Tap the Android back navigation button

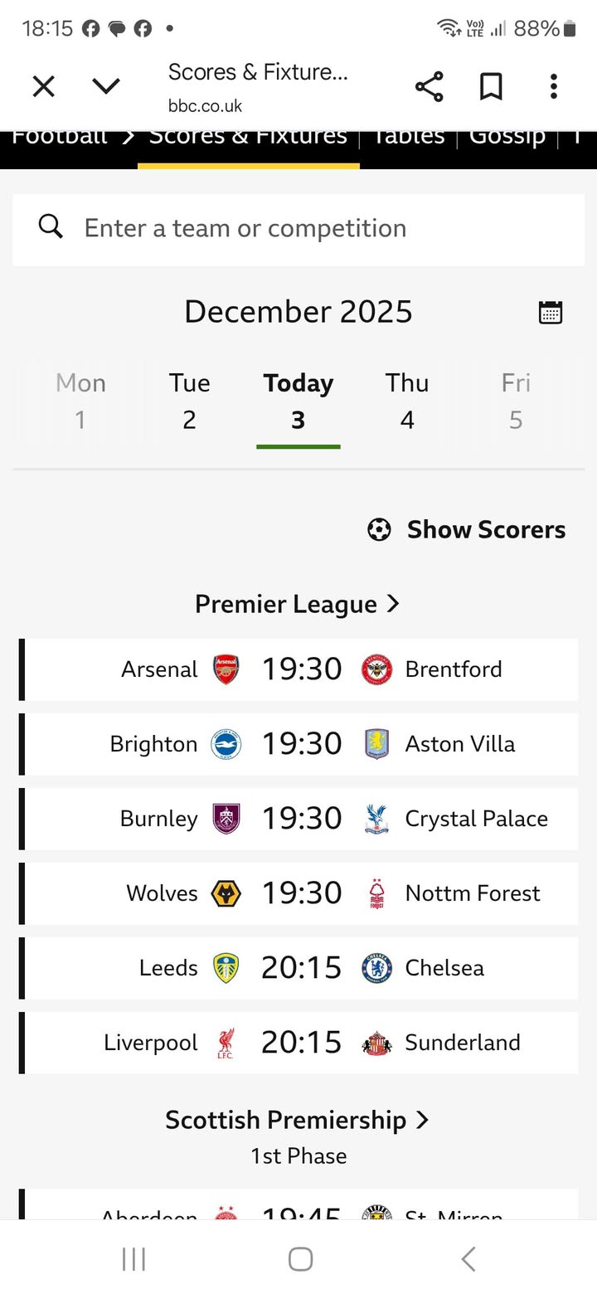coord(468,1259)
